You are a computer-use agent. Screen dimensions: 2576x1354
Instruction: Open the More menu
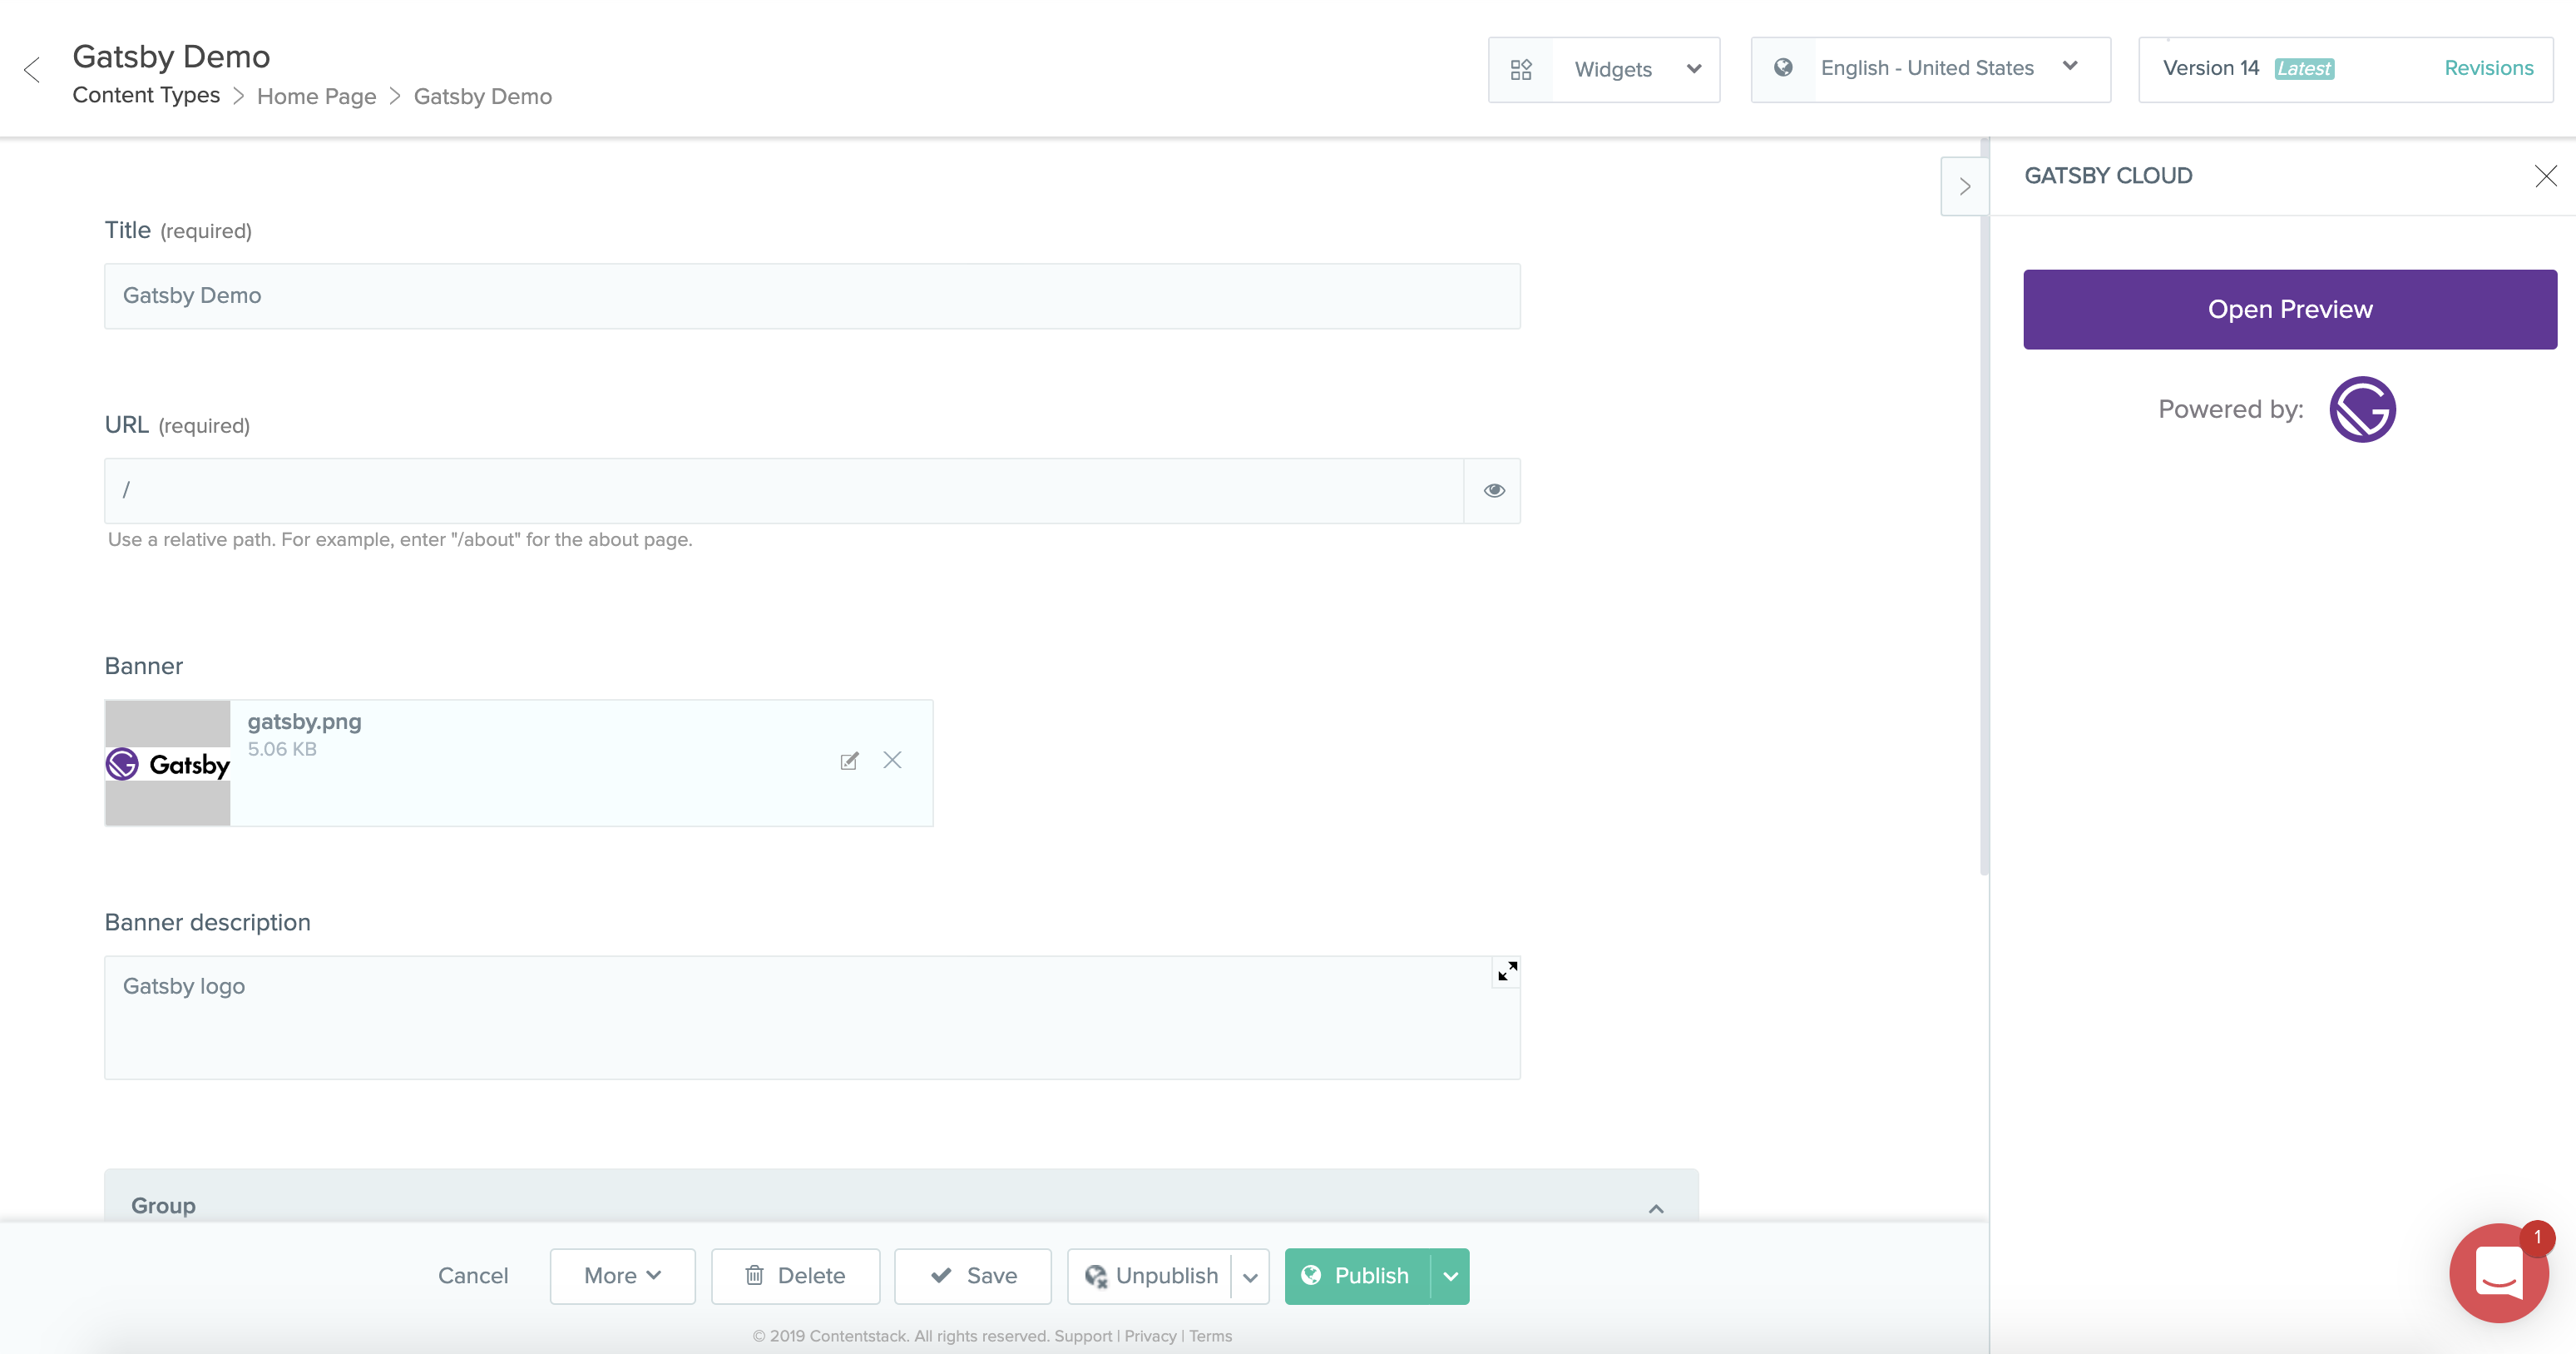tap(622, 1276)
